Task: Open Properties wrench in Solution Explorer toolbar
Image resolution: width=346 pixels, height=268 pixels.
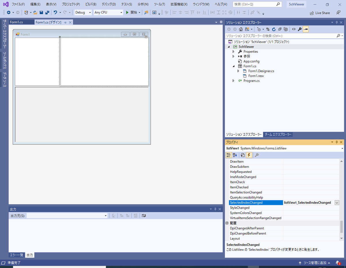Action: (300, 29)
